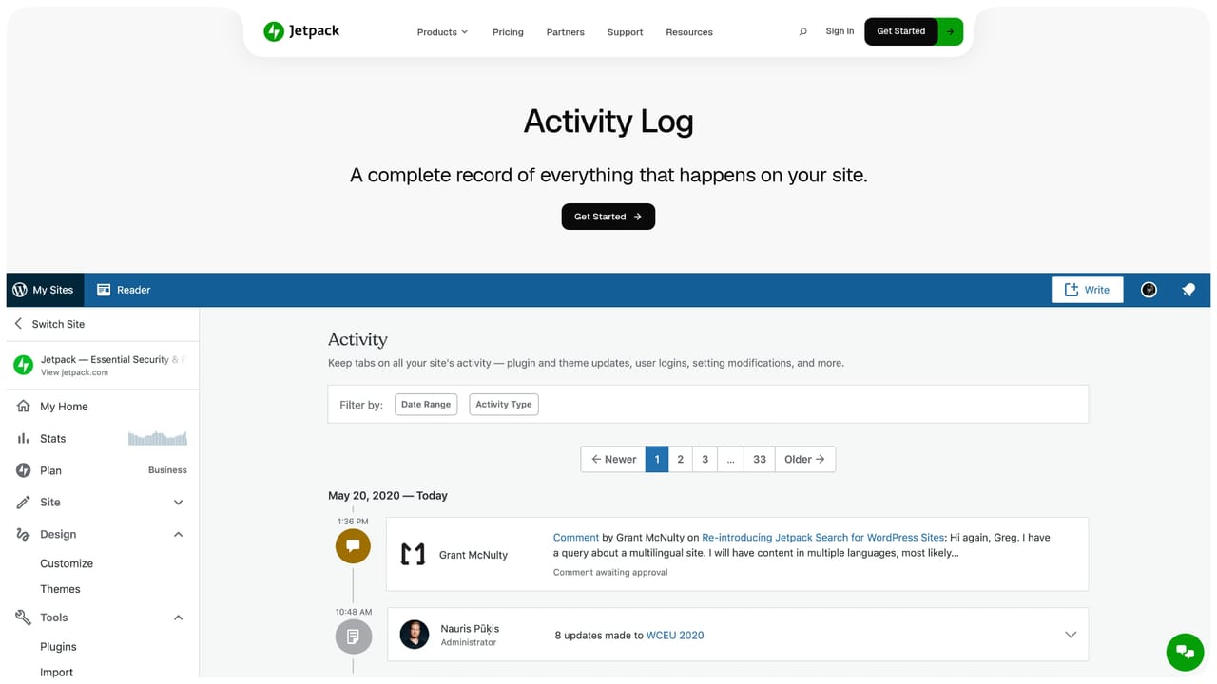The width and height of the screenshot is (1217, 684).
Task: Select pagination page 2
Action: point(680,459)
